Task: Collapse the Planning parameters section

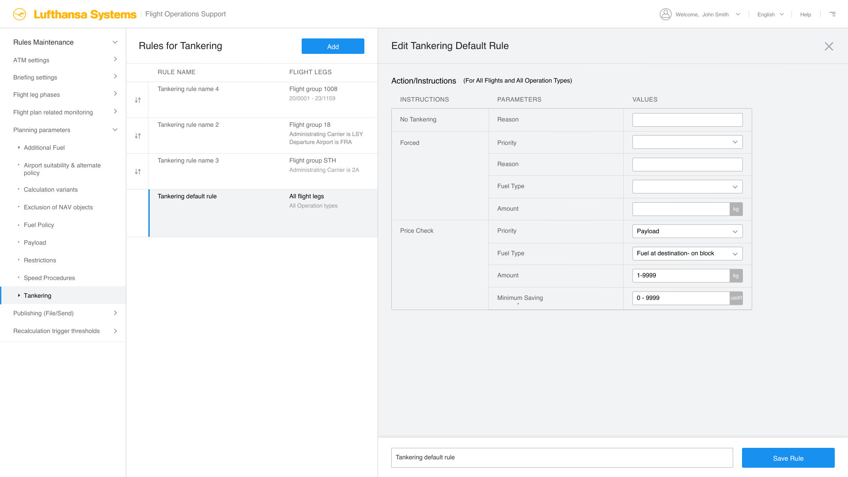Action: (115, 130)
